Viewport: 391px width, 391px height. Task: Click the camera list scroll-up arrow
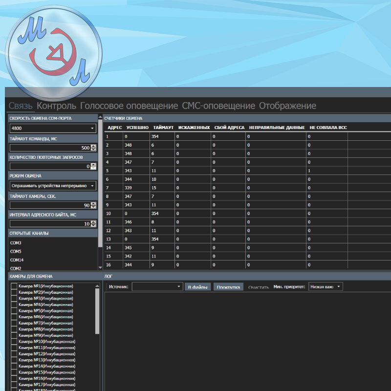[97, 286]
